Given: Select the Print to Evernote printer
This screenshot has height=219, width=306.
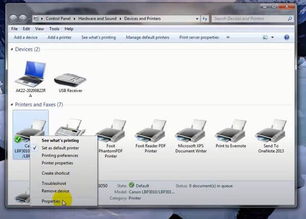Looking at the screenshot, I should pos(230,131).
